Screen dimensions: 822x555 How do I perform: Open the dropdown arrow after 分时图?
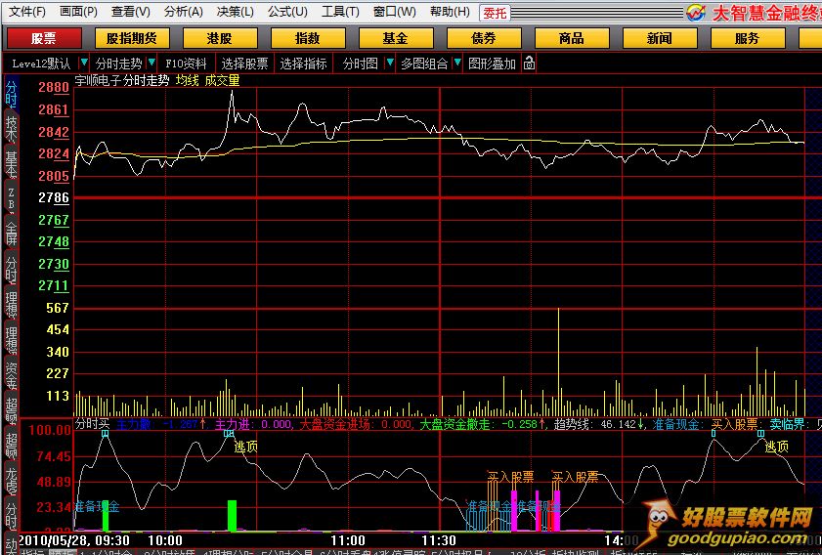click(388, 64)
